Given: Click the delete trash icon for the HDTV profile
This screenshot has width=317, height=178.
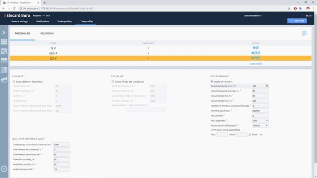Looking at the screenshot, I should (x=259, y=53).
